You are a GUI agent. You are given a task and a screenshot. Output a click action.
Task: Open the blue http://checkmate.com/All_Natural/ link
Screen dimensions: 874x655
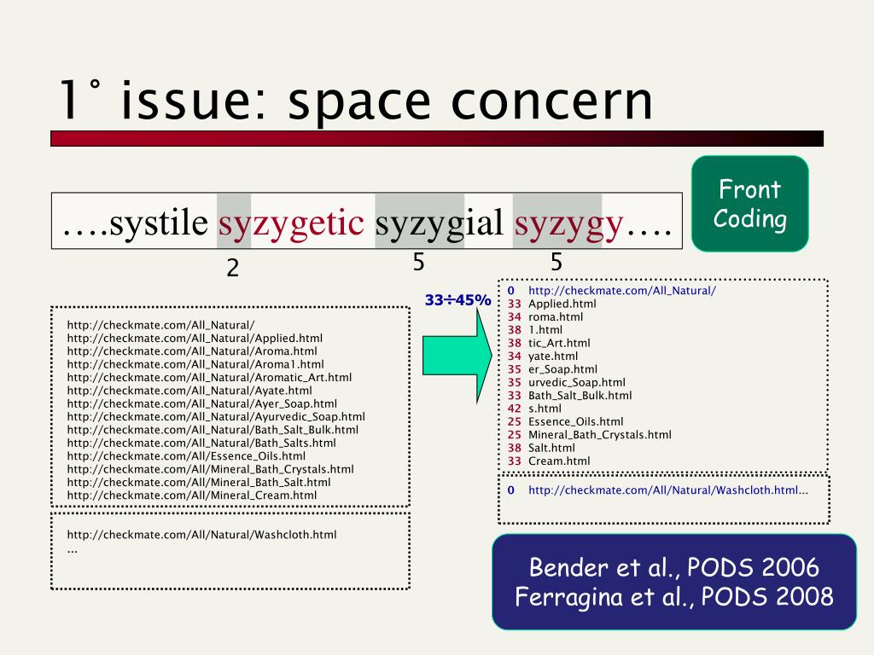coord(622,291)
